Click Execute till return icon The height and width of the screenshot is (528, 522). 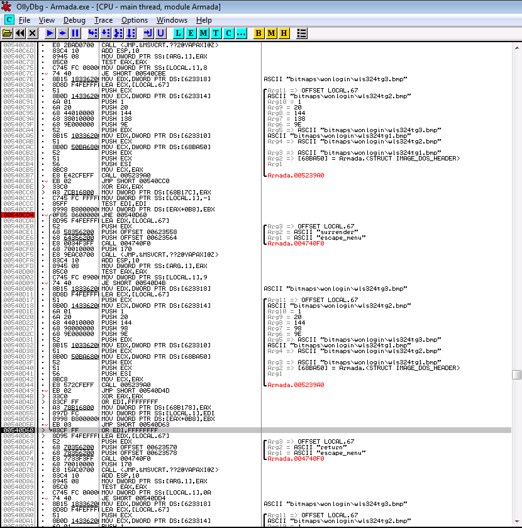click(x=148, y=33)
